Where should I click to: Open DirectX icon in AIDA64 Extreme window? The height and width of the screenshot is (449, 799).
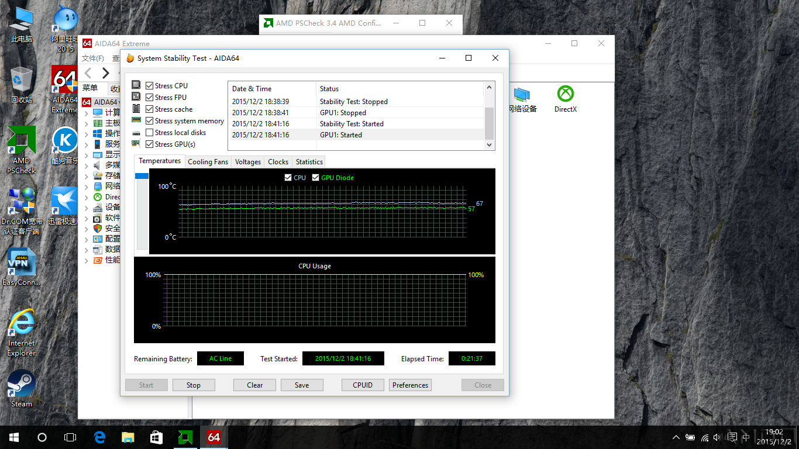coord(566,99)
